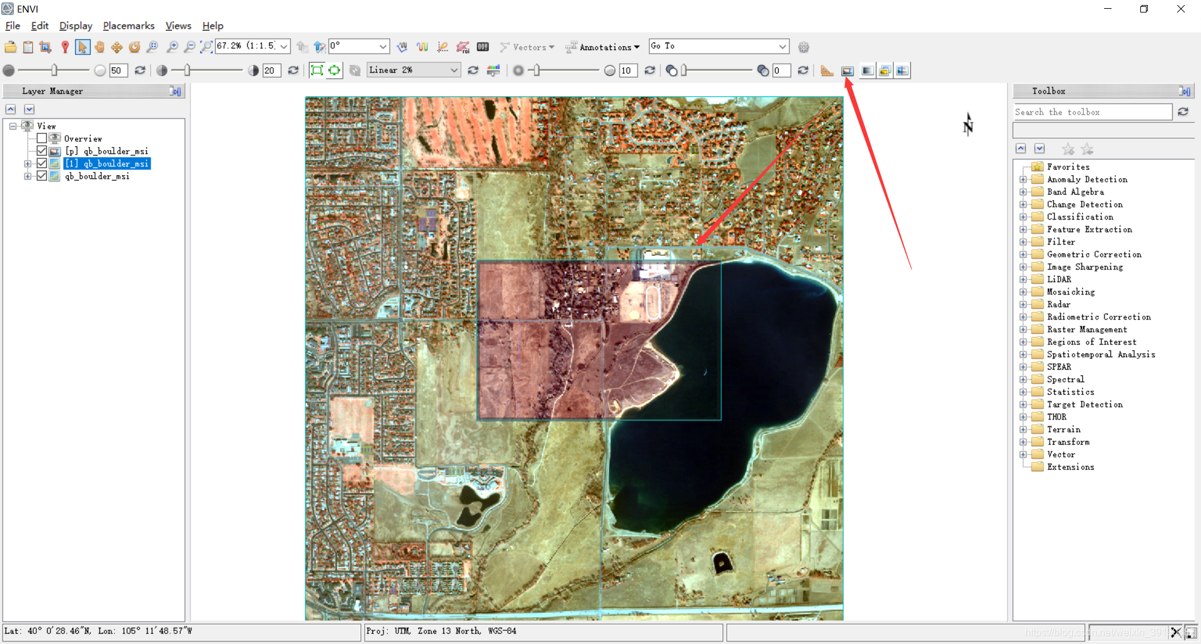Select the Image Sharpening toolbox folder
The image size is (1201, 644).
click(1085, 267)
